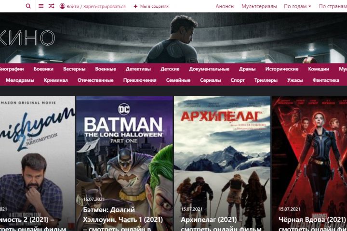
Task: Select the Семейные genre
Action: (178, 80)
